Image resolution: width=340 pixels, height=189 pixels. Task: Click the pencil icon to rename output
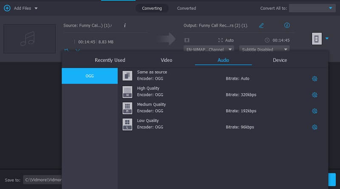(261, 25)
